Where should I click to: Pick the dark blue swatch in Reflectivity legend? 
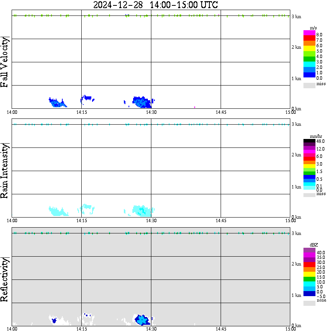(x=309, y=293)
